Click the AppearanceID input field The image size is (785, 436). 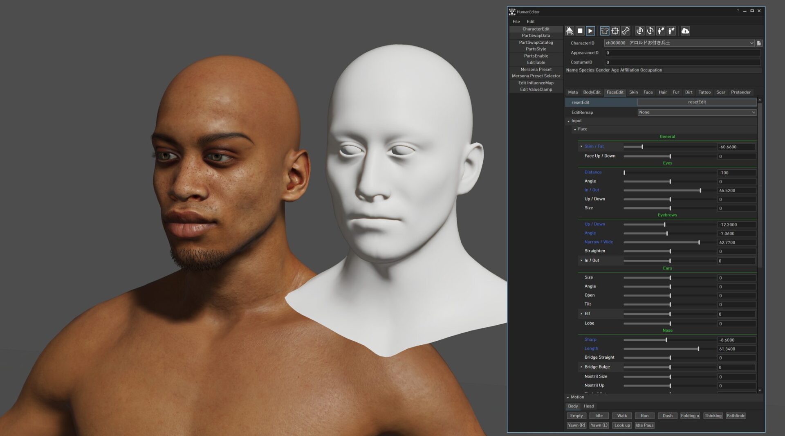682,53
